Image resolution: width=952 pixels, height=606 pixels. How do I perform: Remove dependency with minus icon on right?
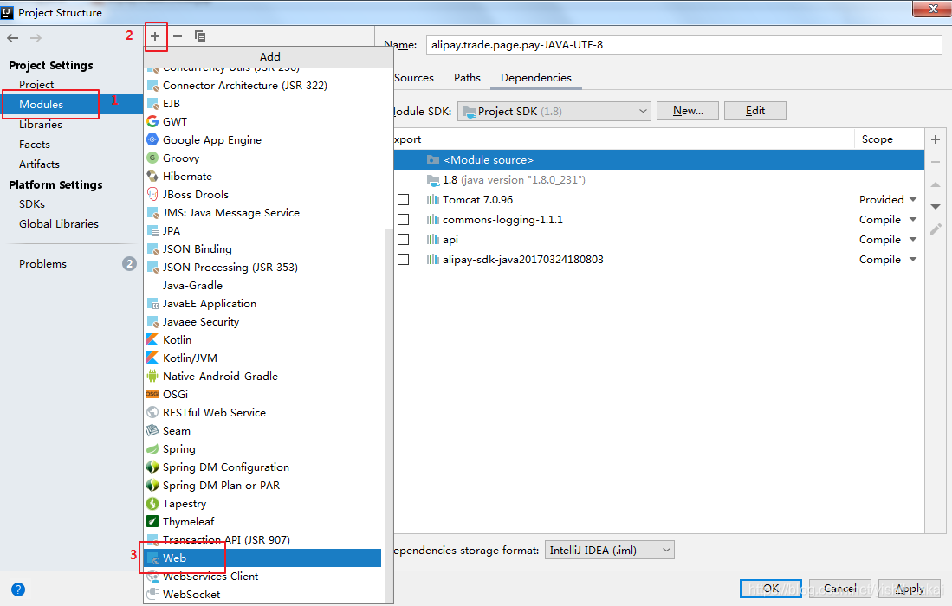(x=936, y=162)
